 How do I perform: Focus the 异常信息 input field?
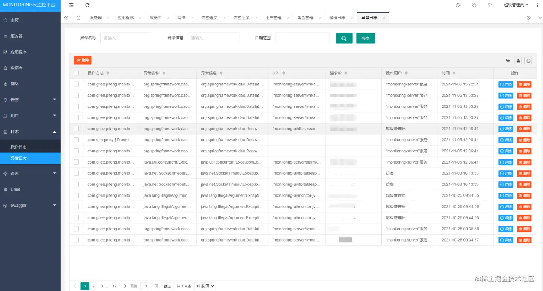click(x=213, y=38)
